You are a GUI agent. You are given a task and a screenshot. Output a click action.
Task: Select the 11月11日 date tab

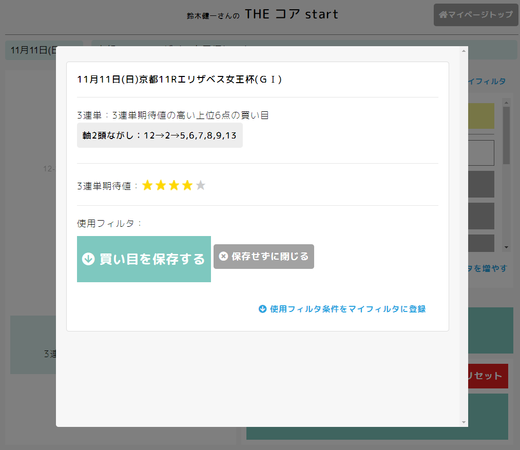point(31,50)
